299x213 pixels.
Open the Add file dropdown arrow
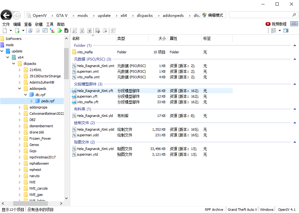click(23, 31)
